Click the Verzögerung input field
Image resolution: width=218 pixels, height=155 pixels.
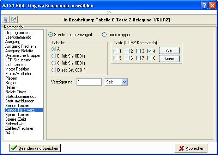89,82
